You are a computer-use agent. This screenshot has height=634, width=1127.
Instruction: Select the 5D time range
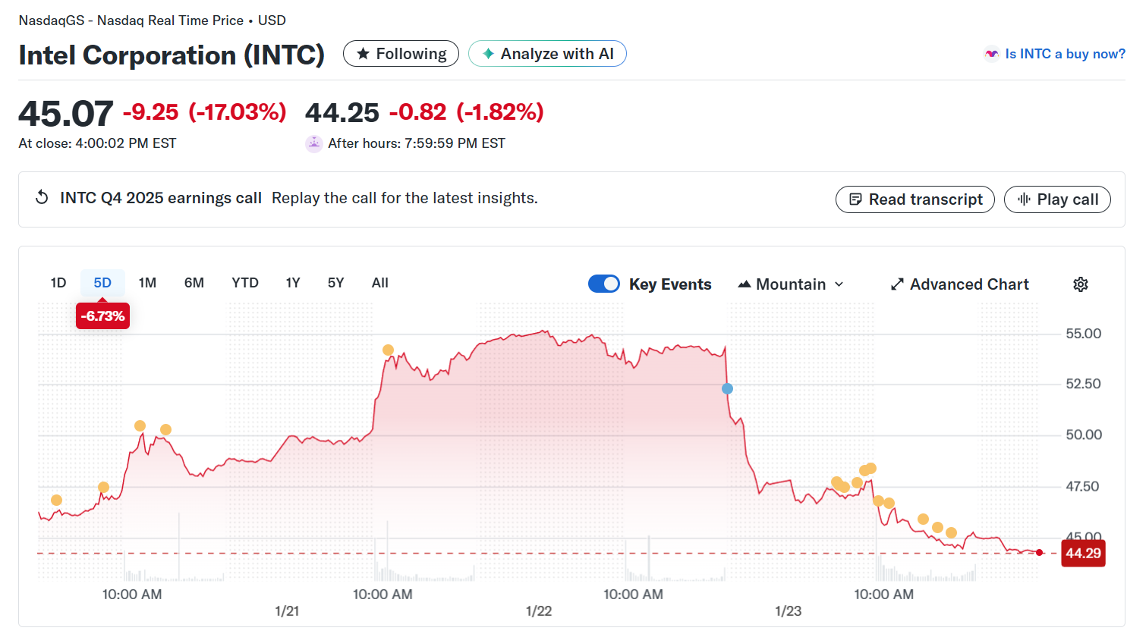coord(102,283)
